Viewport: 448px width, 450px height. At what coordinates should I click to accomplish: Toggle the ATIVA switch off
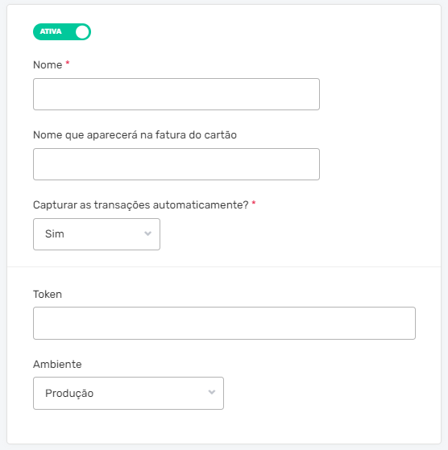(62, 32)
